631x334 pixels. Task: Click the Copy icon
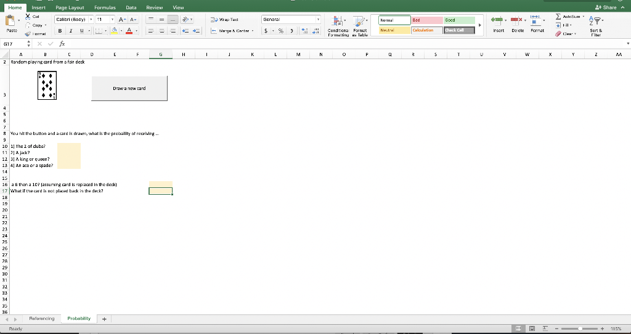[28, 25]
